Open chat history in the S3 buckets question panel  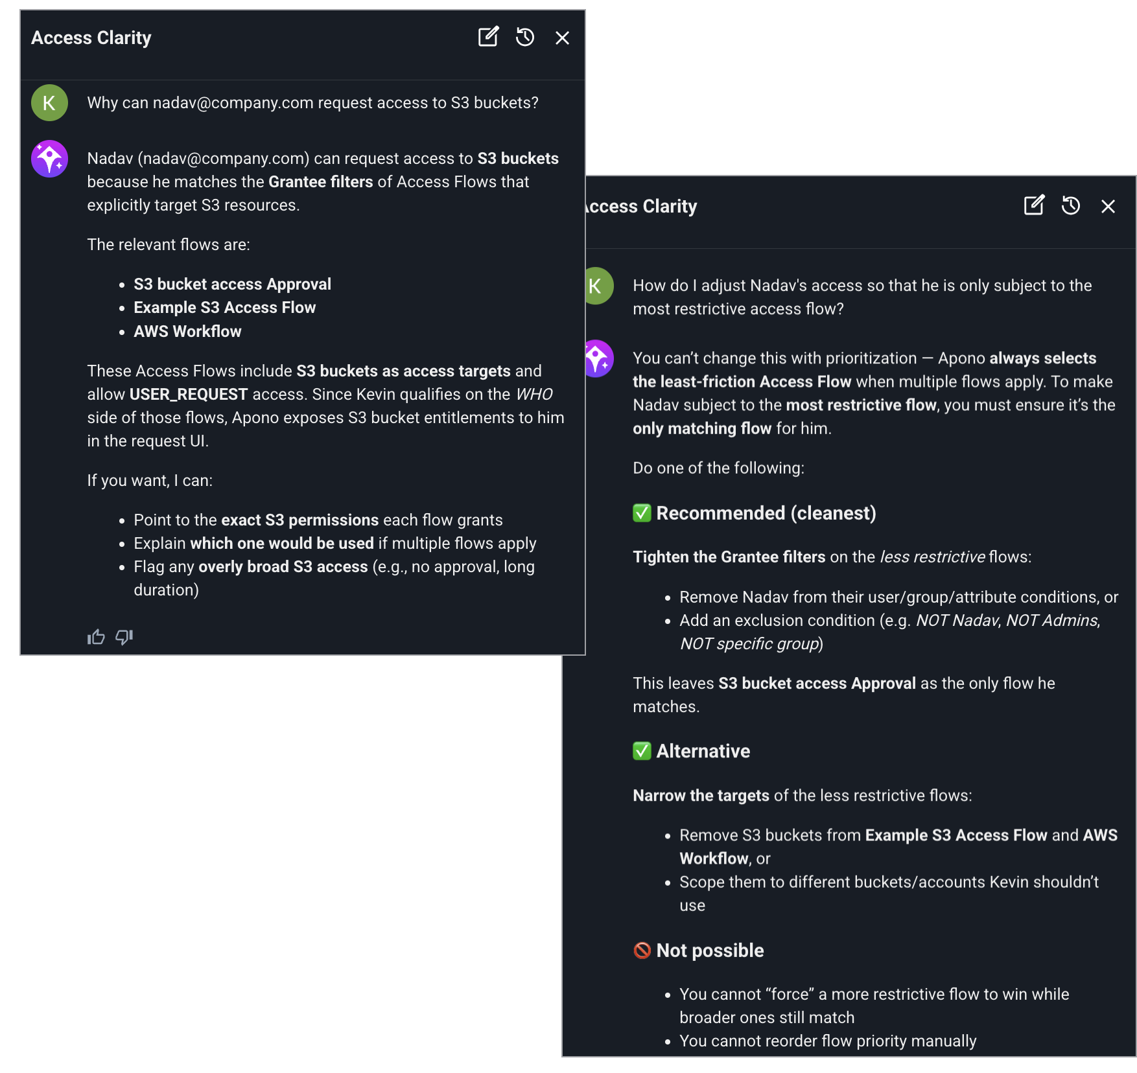[x=525, y=37]
